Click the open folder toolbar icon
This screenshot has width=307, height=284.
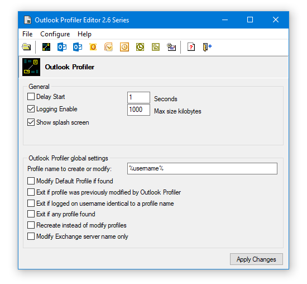click(x=26, y=47)
